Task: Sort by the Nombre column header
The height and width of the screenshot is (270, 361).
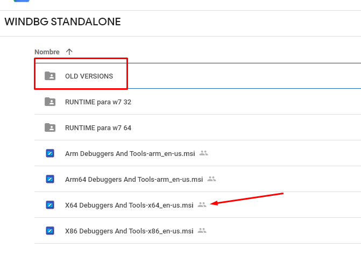Action: (x=47, y=52)
